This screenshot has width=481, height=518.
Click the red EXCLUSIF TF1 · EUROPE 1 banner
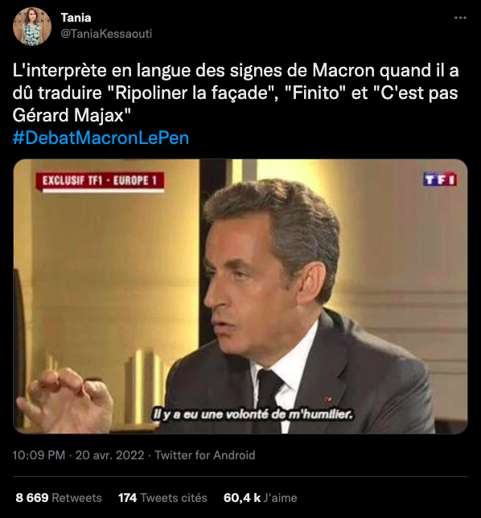coord(100,181)
